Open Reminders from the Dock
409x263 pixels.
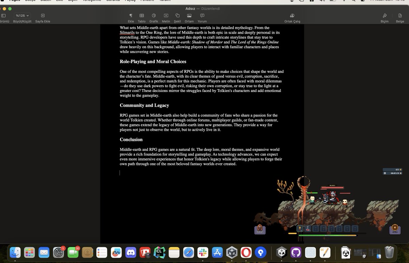(102, 252)
